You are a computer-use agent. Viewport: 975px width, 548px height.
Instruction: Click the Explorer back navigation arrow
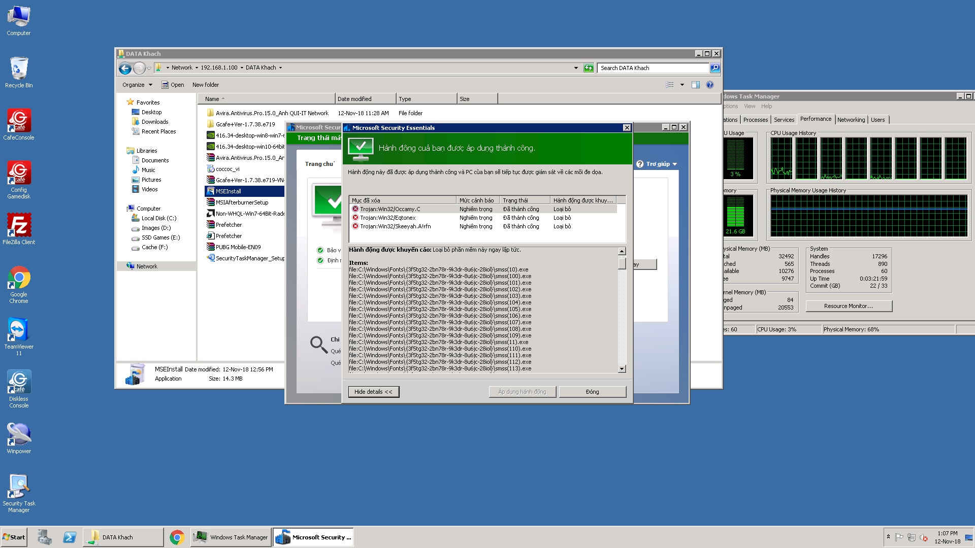click(125, 68)
